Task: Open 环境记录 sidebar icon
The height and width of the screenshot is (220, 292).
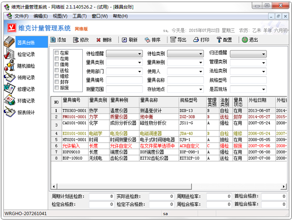Action: point(10,100)
